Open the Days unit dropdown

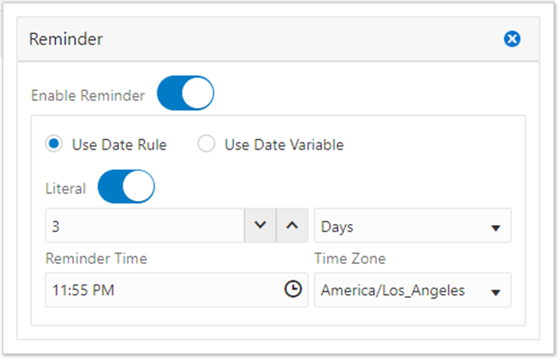tap(412, 226)
